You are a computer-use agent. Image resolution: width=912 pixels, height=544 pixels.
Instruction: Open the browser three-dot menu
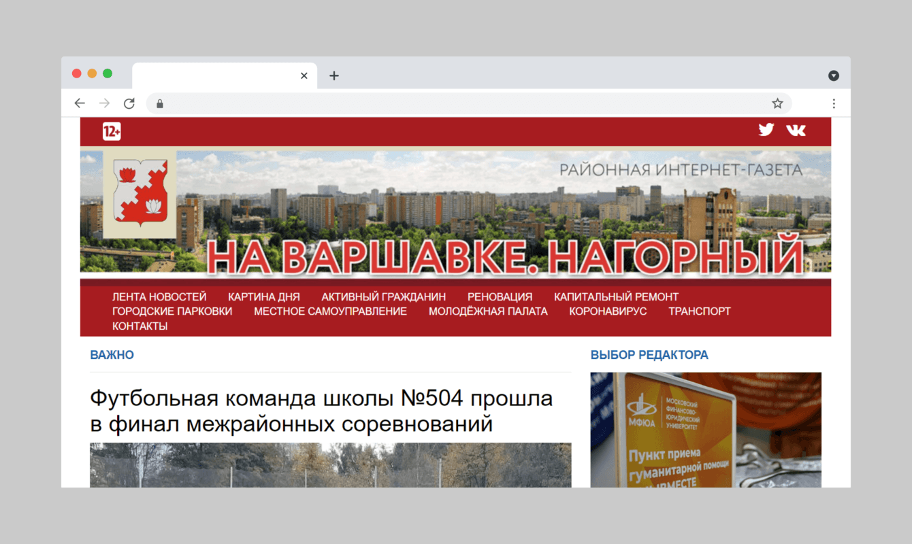(834, 103)
